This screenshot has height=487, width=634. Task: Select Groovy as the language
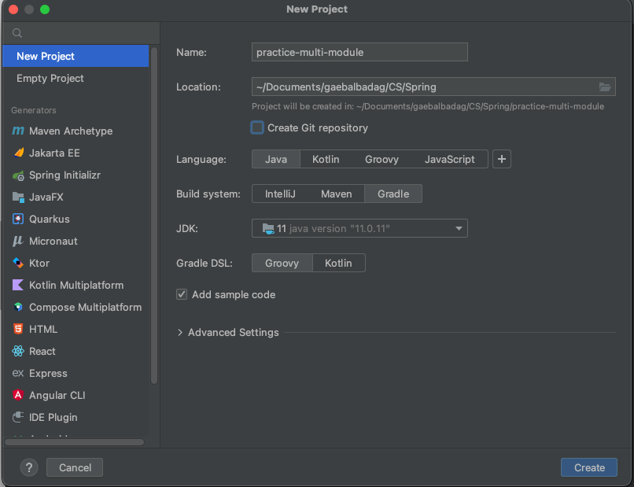(382, 159)
